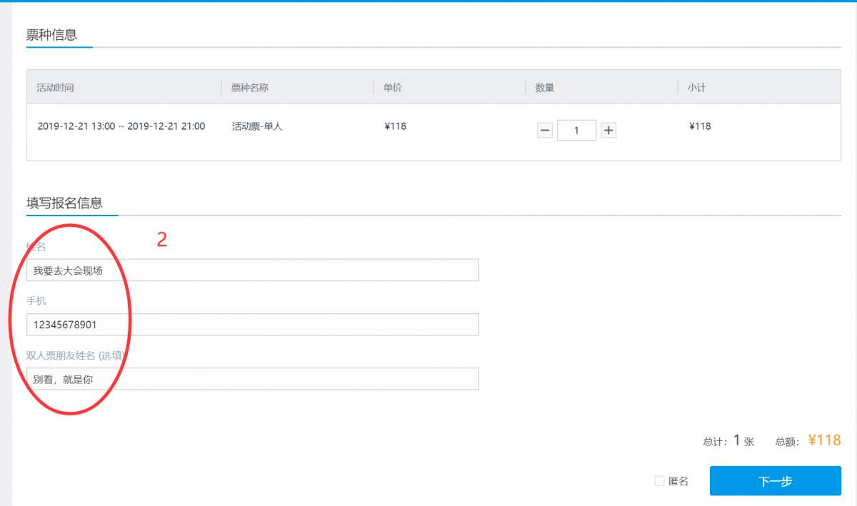Select the 活动票-单人 ticket name cell
This screenshot has height=506, width=857.
257,126
